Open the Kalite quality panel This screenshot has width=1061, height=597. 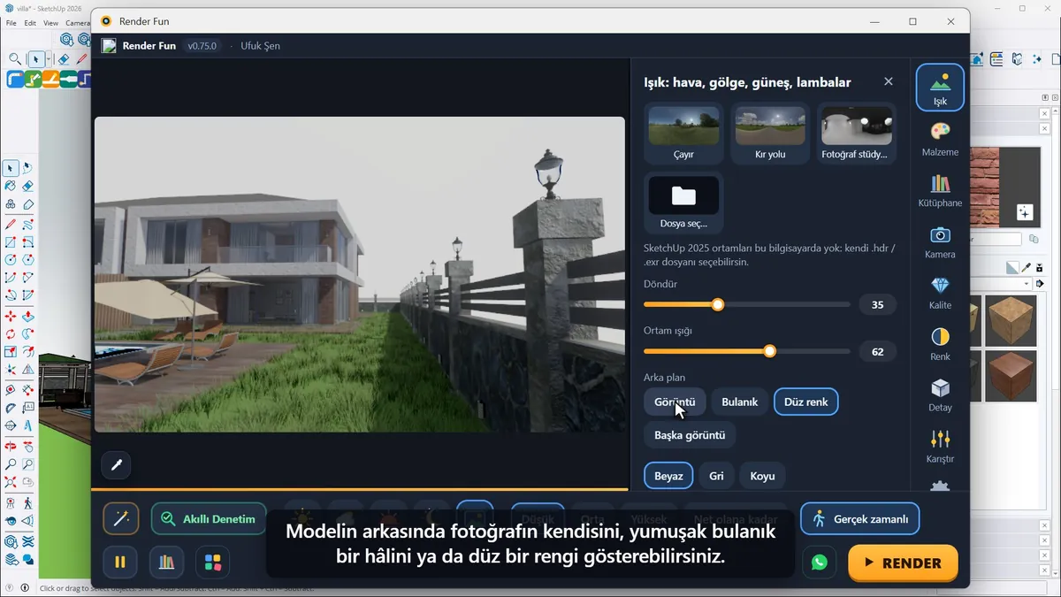tap(940, 293)
